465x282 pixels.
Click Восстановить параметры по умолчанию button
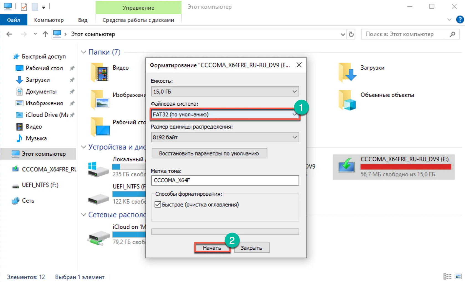click(x=209, y=153)
